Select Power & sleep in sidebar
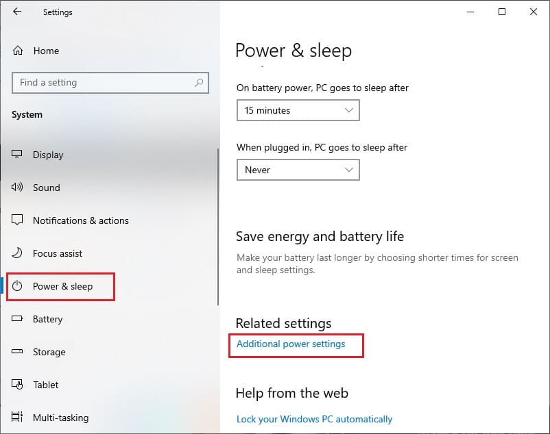Viewport: 550px width, 434px height. pyautogui.click(x=62, y=286)
